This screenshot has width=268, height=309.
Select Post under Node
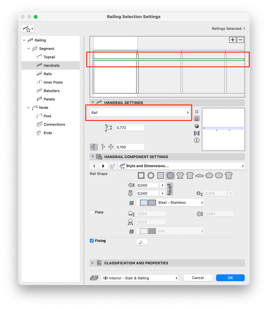pos(47,116)
